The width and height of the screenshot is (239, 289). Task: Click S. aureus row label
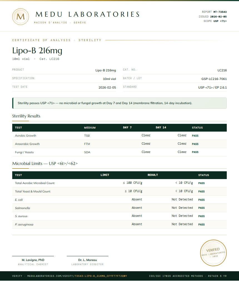point(21,216)
